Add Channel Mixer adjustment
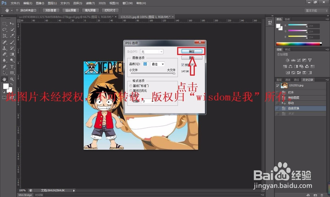The height and width of the screenshot is (197, 330). tap(307, 67)
